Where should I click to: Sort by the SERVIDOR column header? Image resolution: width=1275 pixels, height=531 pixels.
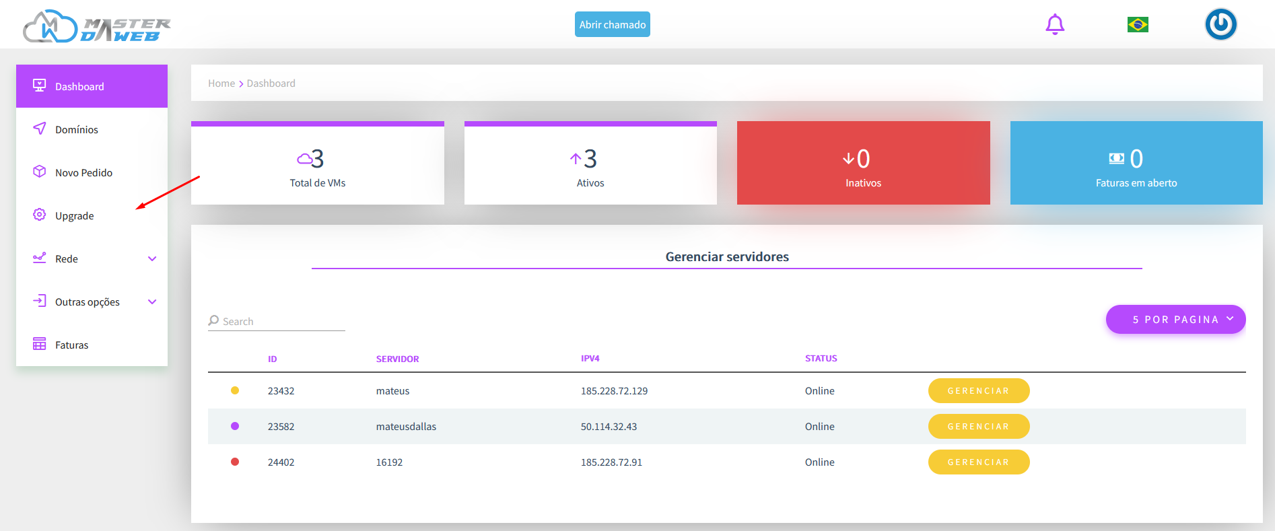pos(397,359)
